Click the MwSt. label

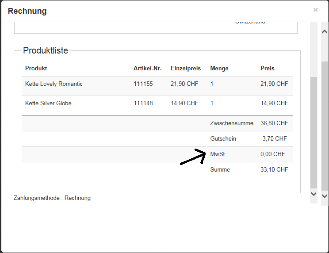pyautogui.click(x=218, y=154)
